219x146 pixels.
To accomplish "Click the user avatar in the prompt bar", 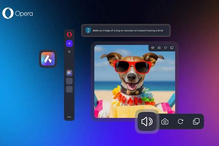I will pos(88,30).
